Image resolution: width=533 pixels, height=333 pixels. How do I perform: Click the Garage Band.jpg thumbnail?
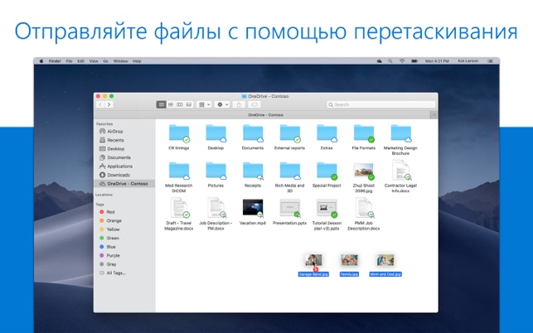tap(313, 261)
